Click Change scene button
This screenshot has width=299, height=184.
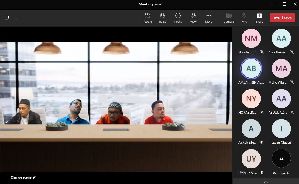(x=21, y=177)
